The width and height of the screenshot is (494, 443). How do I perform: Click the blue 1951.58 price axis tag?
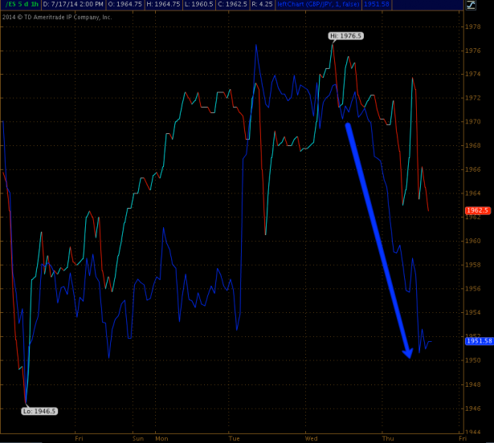tap(479, 341)
